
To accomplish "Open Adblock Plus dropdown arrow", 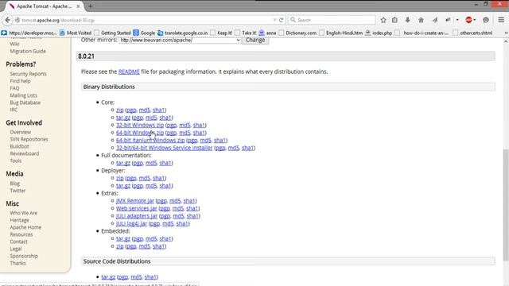I will [x=475, y=20].
